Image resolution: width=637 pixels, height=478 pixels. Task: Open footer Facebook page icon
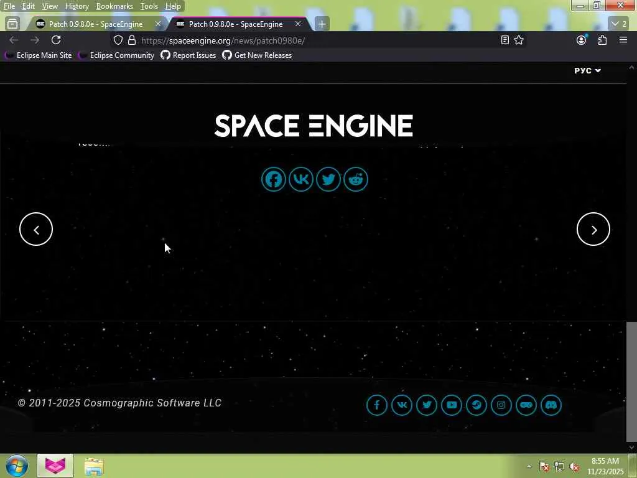(x=377, y=405)
